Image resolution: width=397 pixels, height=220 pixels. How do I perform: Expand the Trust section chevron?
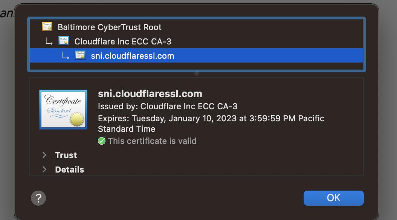(44, 155)
